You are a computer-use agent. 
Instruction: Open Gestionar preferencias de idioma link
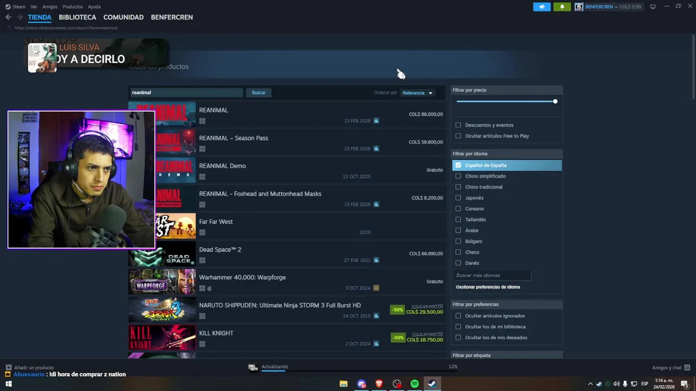(488, 287)
